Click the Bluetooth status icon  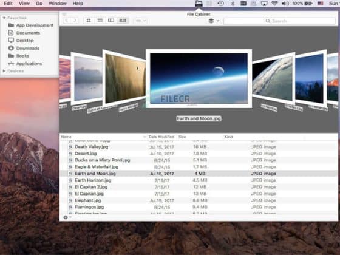point(233,3)
